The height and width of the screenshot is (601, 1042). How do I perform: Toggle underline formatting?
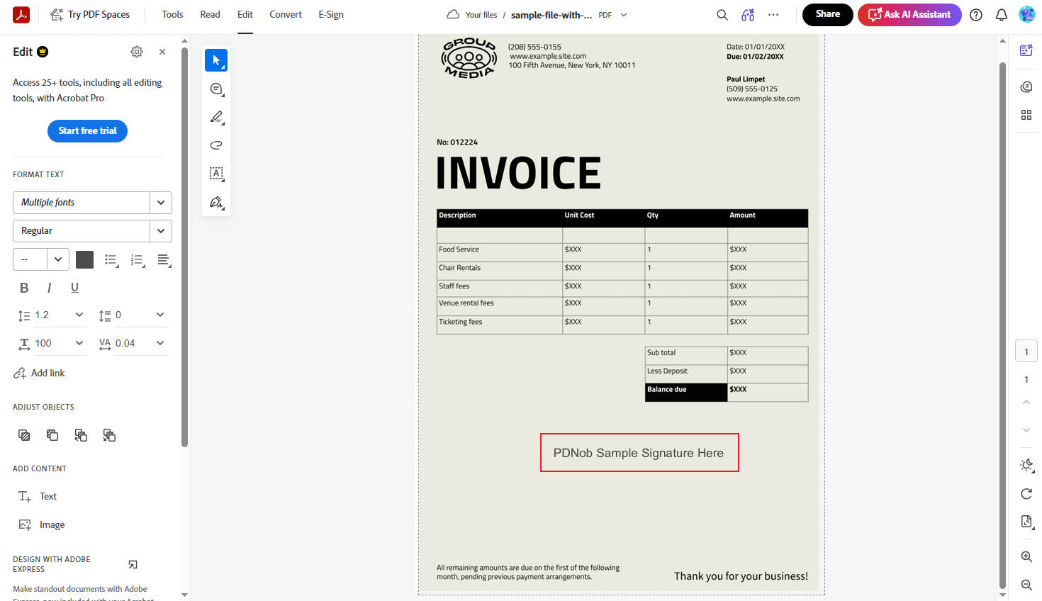pyautogui.click(x=74, y=288)
